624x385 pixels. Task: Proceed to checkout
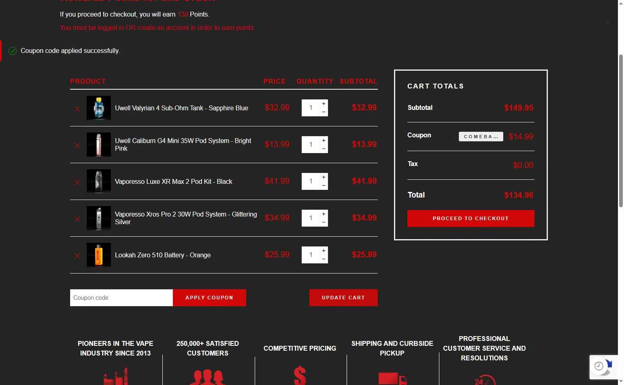[x=471, y=219]
